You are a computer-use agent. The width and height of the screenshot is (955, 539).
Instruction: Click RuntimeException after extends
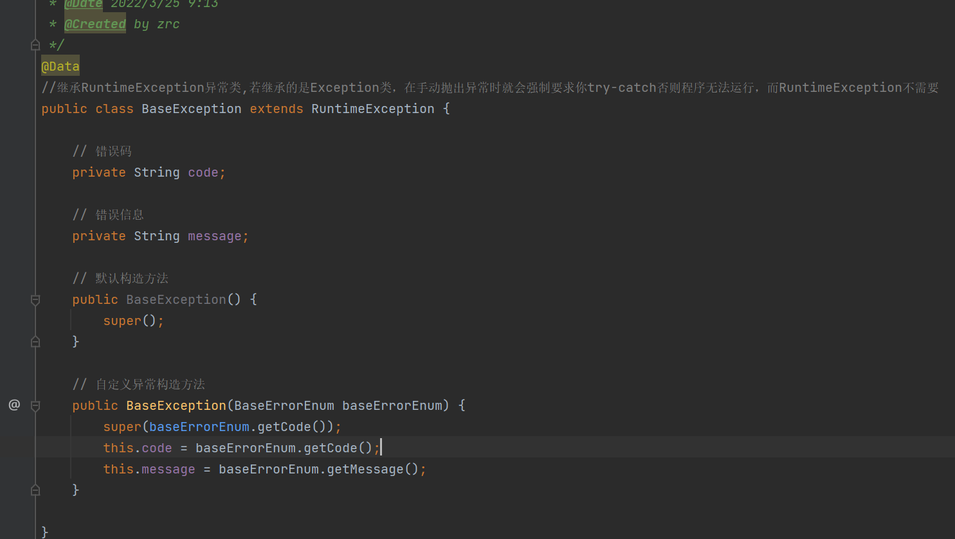click(373, 109)
